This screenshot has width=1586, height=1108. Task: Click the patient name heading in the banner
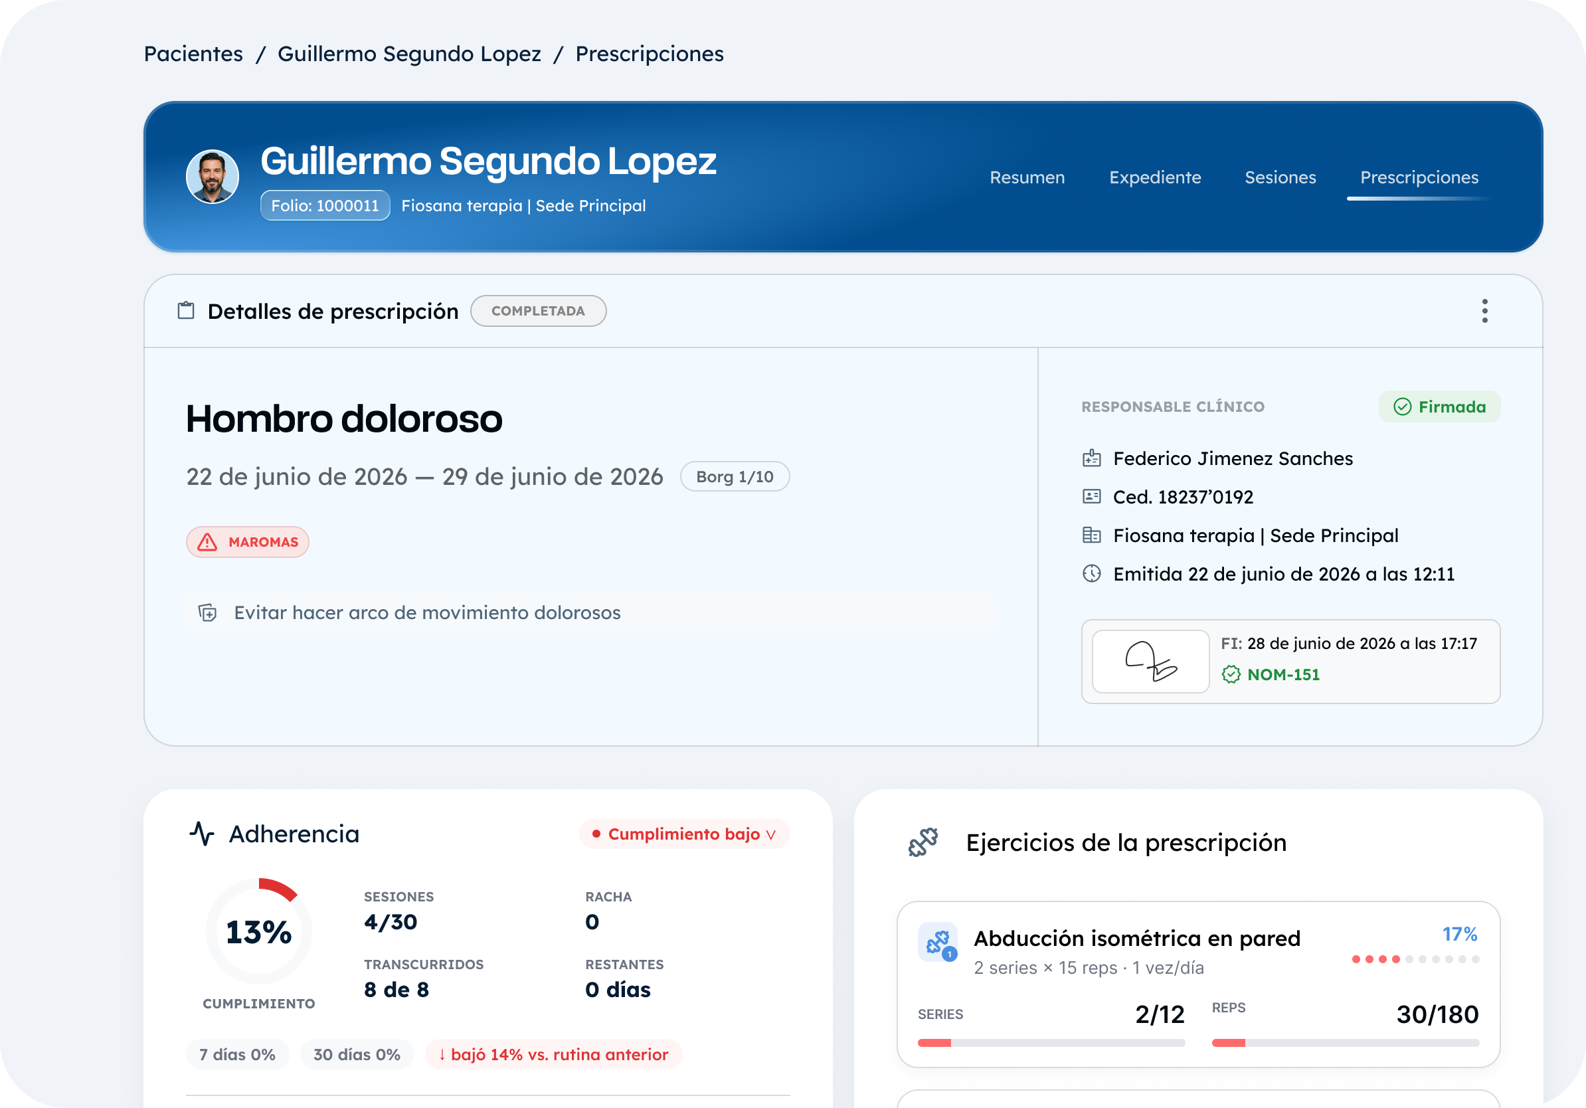tap(488, 161)
